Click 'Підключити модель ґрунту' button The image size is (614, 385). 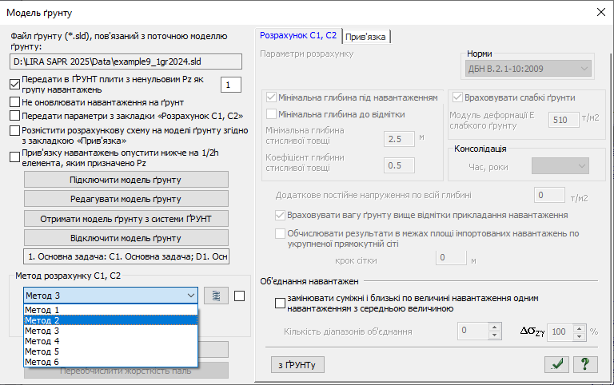tap(126, 178)
